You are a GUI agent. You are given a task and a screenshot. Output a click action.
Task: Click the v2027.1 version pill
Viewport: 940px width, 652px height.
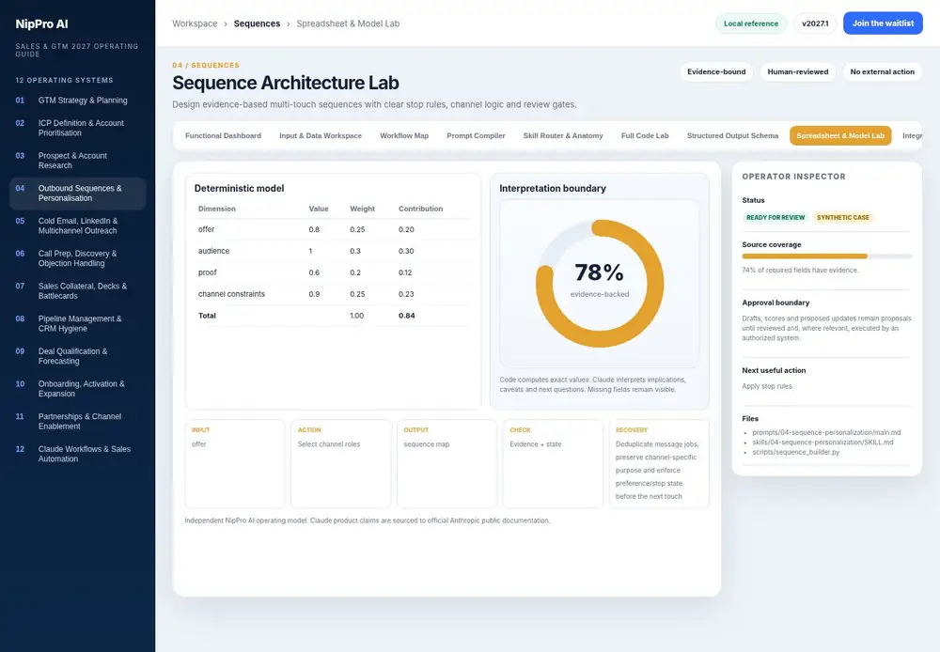point(815,23)
